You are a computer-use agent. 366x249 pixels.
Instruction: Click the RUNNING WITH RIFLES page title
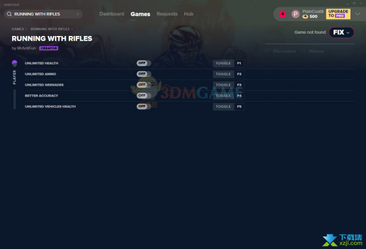pyautogui.click(x=52, y=38)
